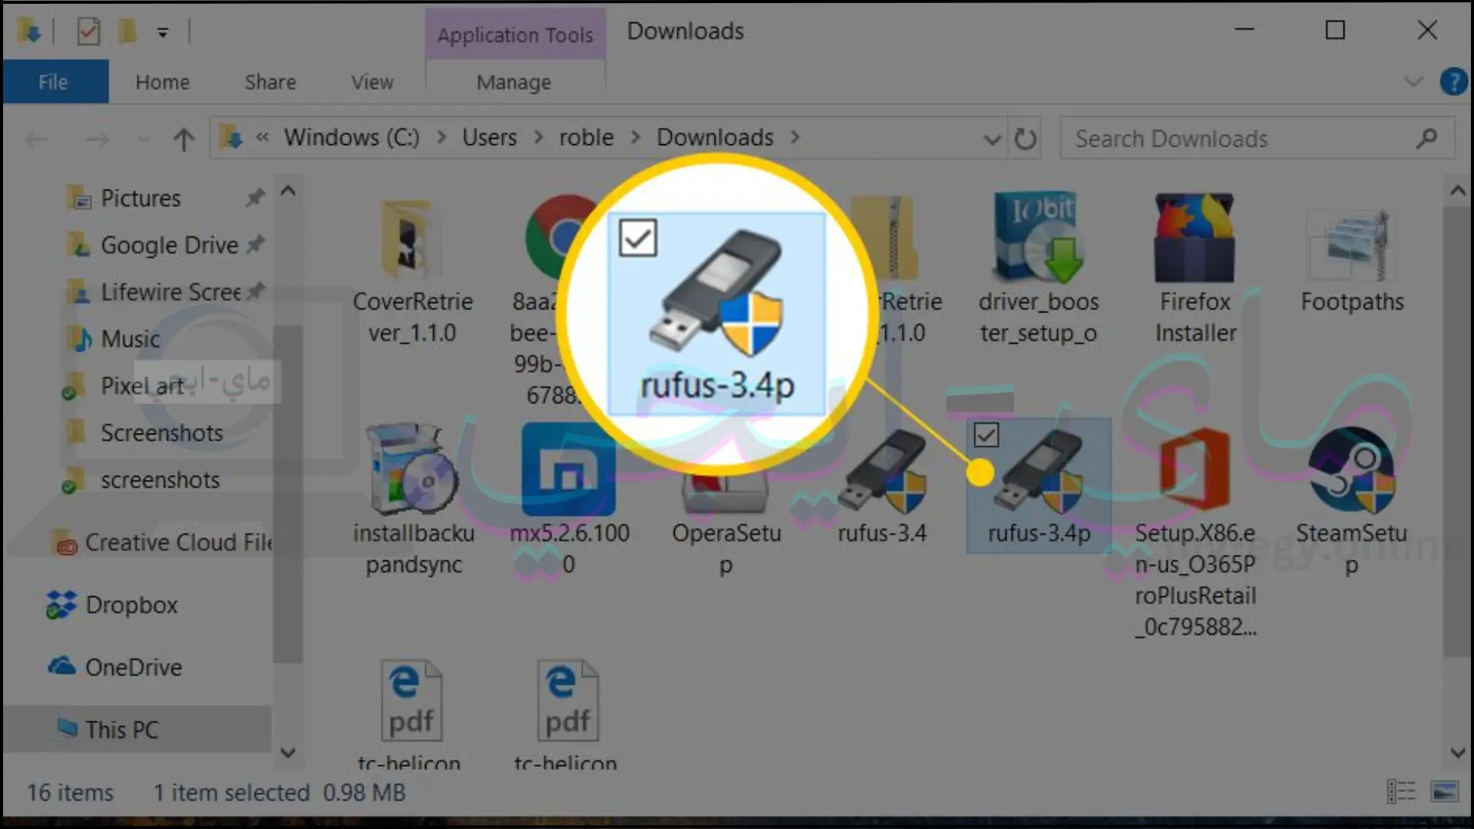The image size is (1474, 829).
Task: Open Creative Cloud Files in sidebar
Action: tap(178, 542)
